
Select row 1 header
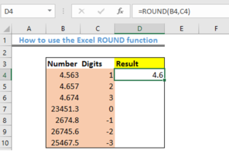(6, 40)
